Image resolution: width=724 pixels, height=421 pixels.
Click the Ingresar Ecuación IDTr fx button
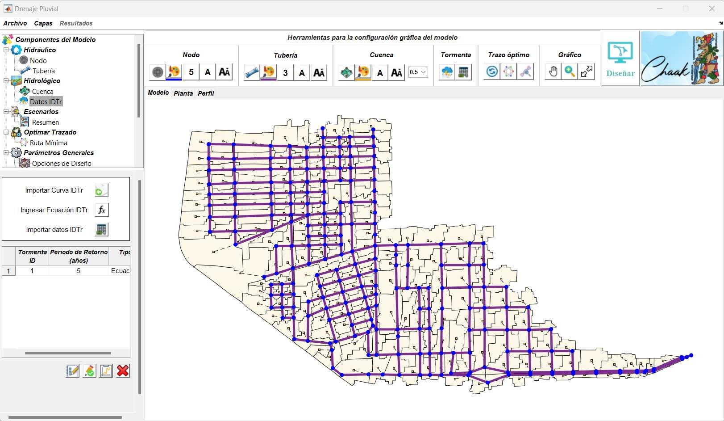pos(101,210)
